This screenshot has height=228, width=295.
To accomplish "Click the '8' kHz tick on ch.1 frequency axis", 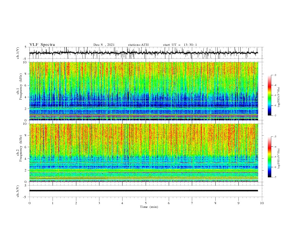I will (x=26, y=74).
